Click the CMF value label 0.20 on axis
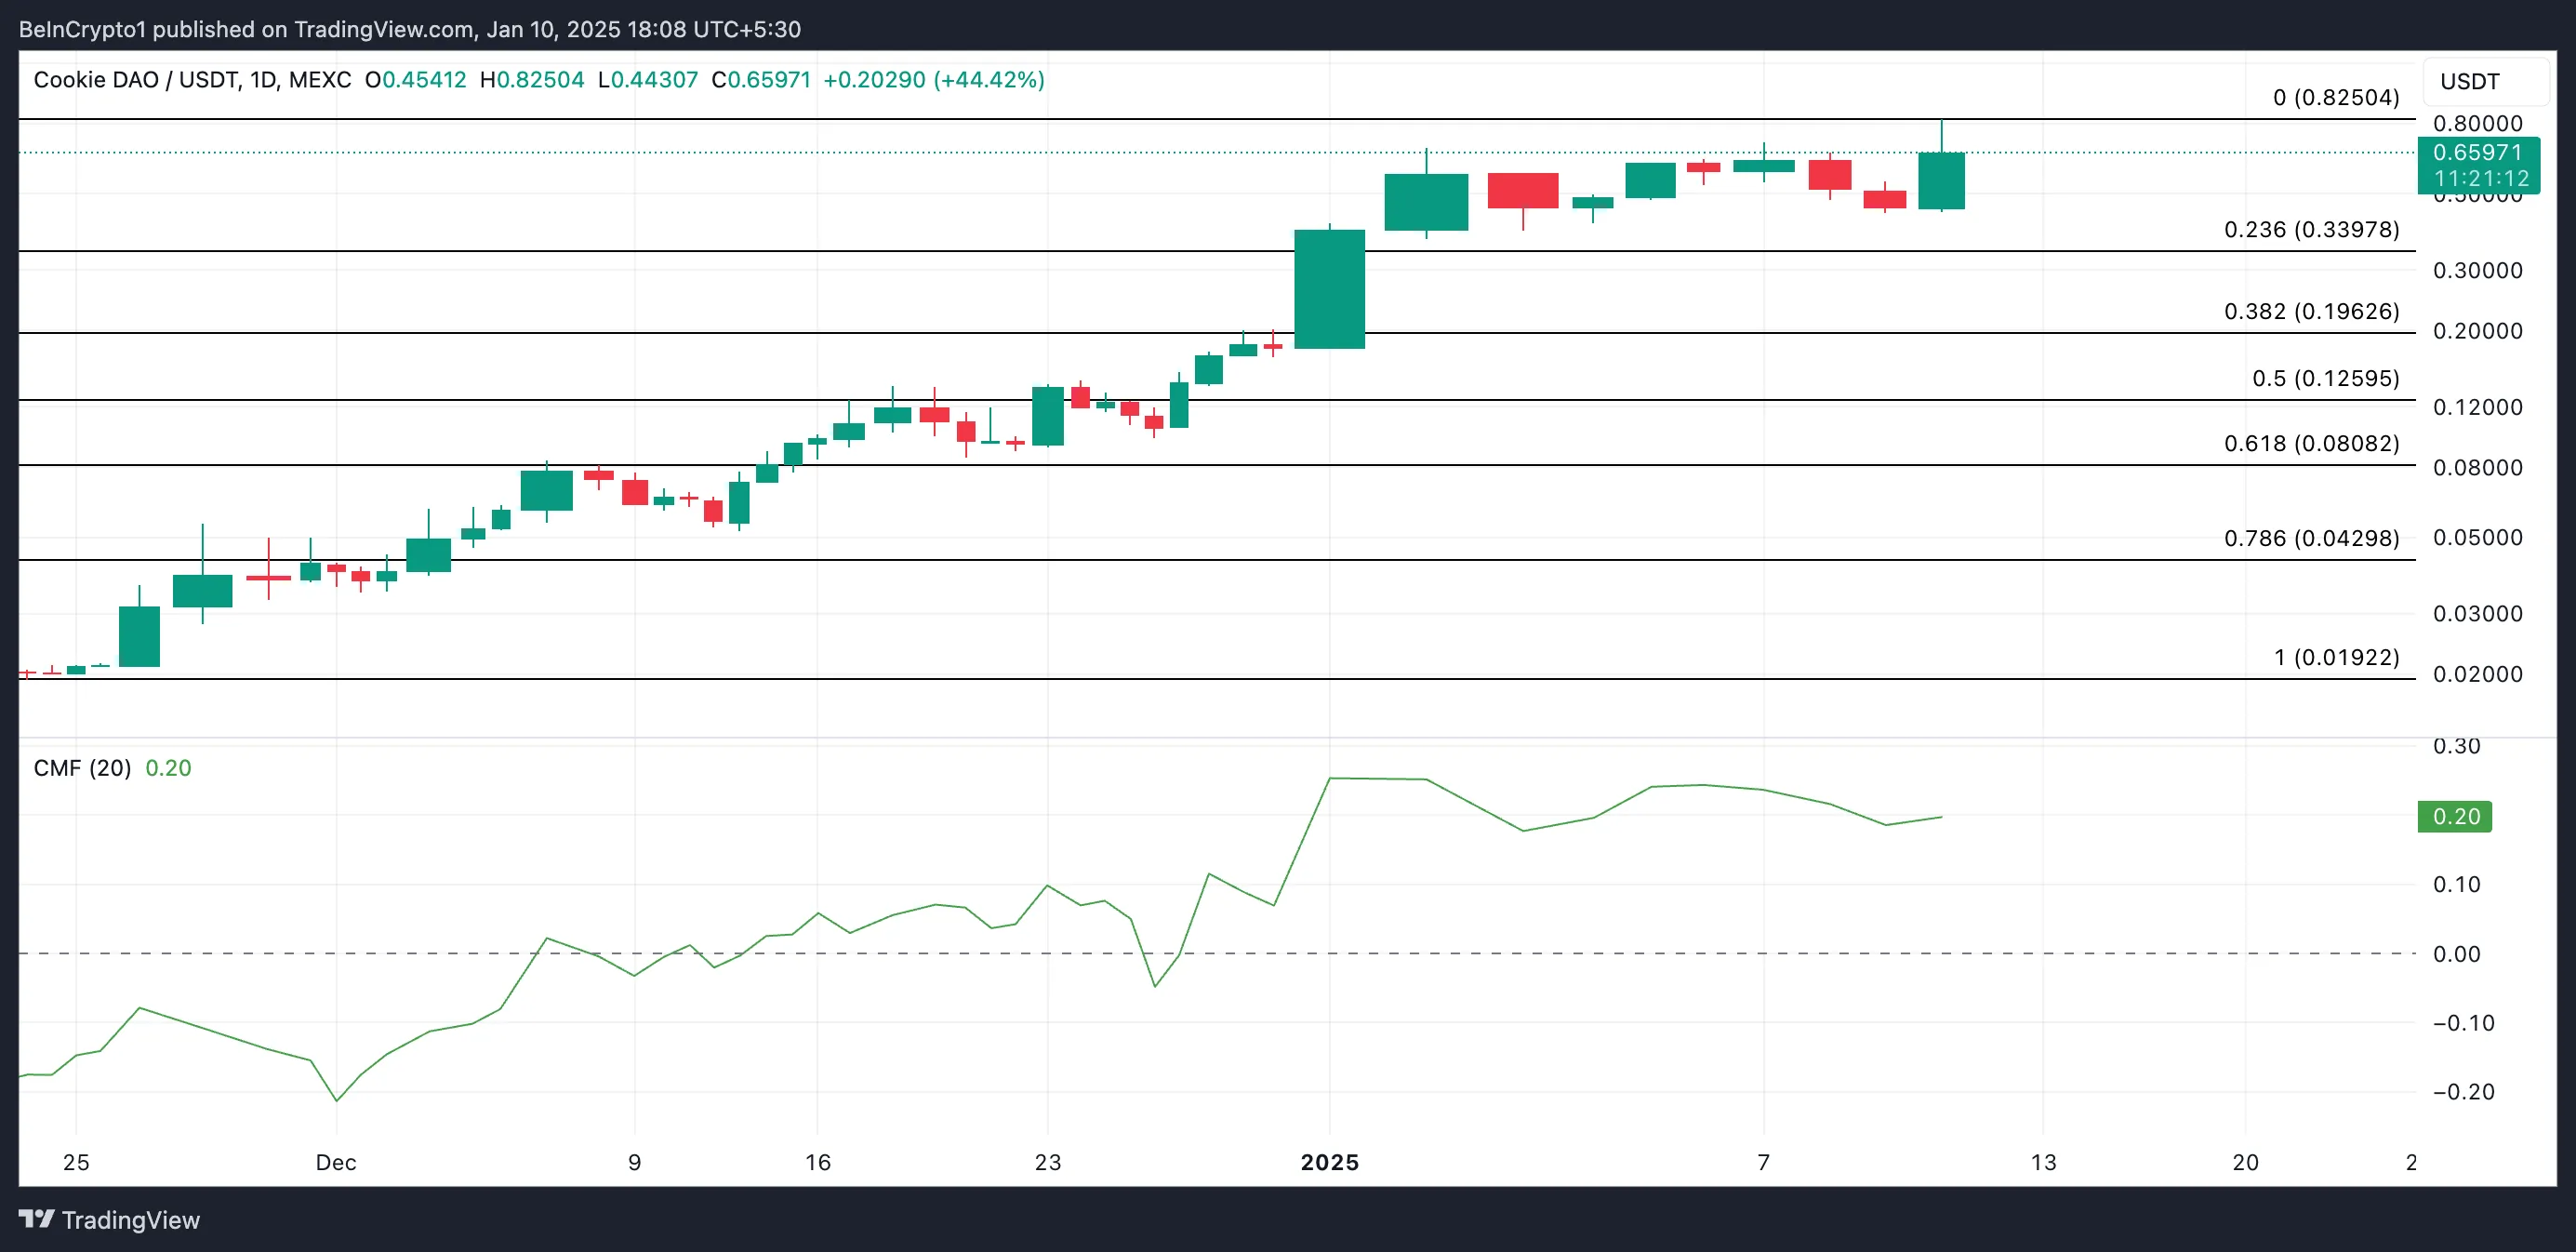The width and height of the screenshot is (2576, 1252). [x=2455, y=816]
